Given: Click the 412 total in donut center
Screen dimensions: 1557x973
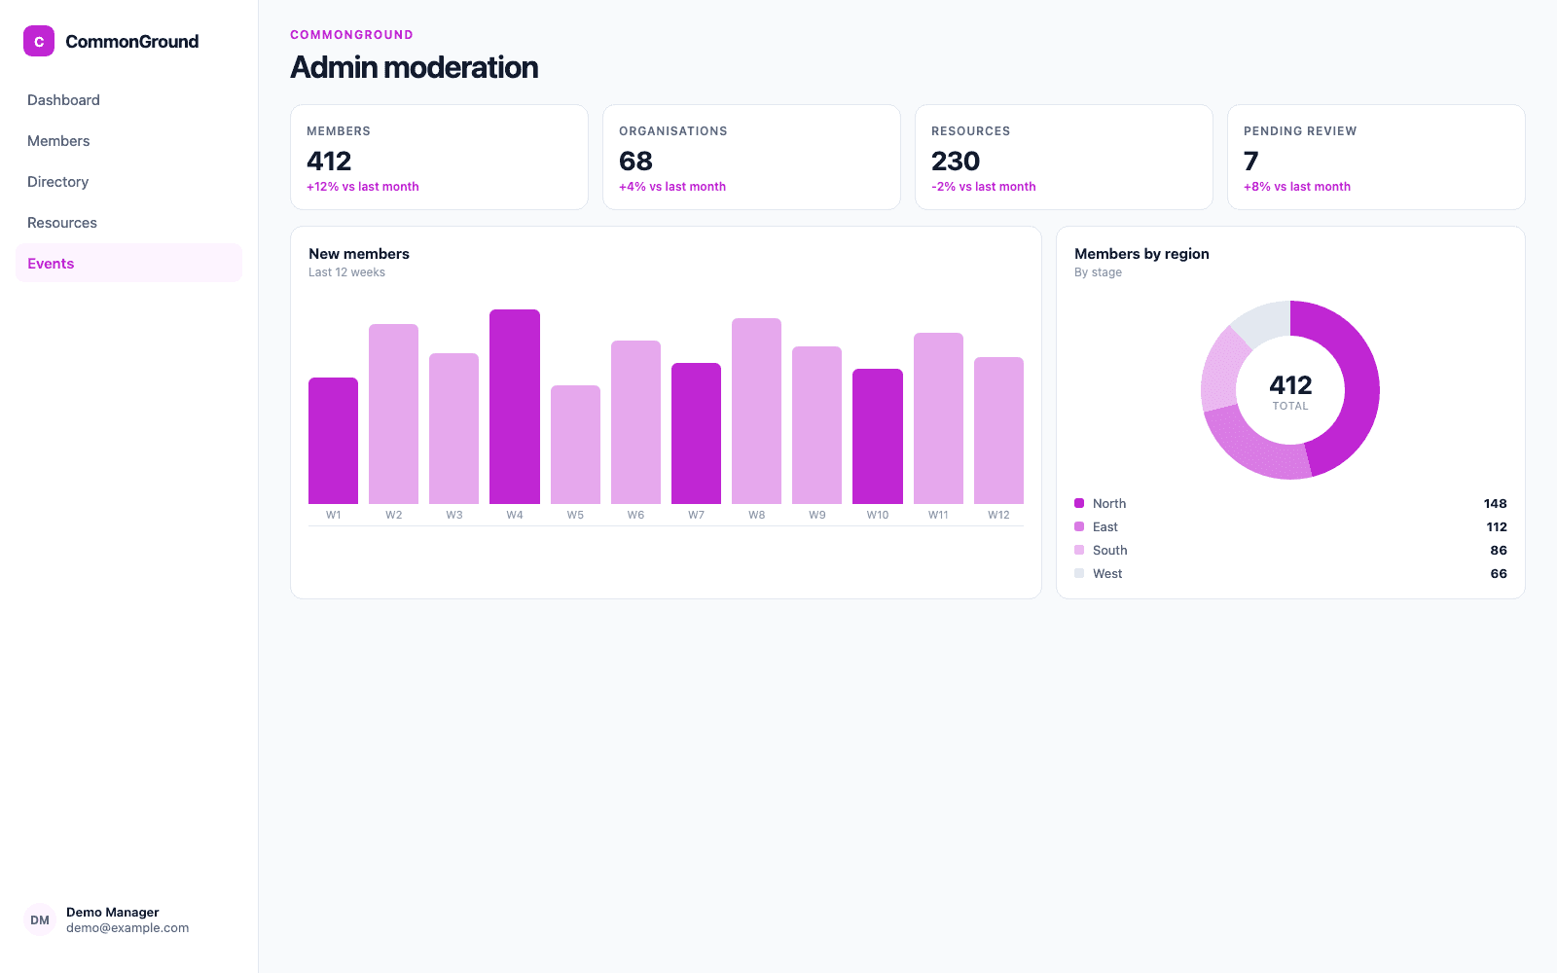Looking at the screenshot, I should [x=1290, y=385].
